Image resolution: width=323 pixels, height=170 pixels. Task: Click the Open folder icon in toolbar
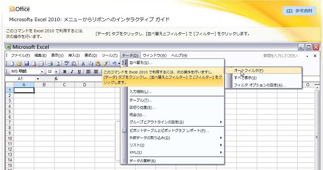coord(19,64)
